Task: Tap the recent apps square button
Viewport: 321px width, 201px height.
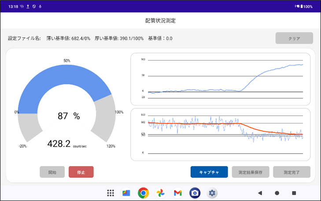Action: tap(294, 193)
